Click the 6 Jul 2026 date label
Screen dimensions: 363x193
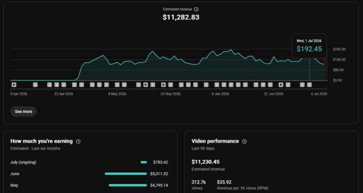tap(319, 94)
